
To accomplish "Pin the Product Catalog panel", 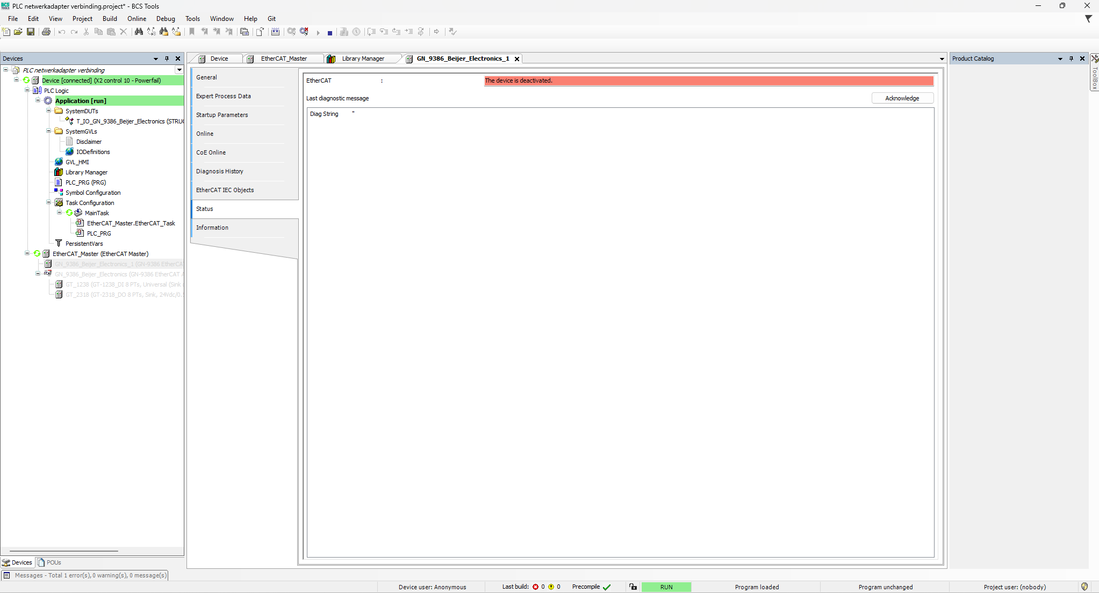I will 1072,58.
